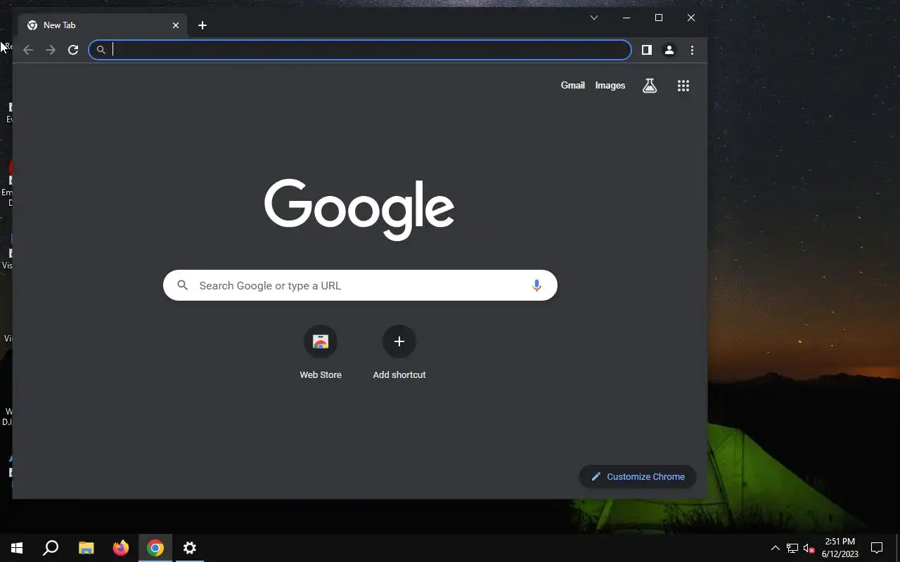Viewport: 900px width, 562px height.
Task: Open Windows taskbar search
Action: point(51,548)
